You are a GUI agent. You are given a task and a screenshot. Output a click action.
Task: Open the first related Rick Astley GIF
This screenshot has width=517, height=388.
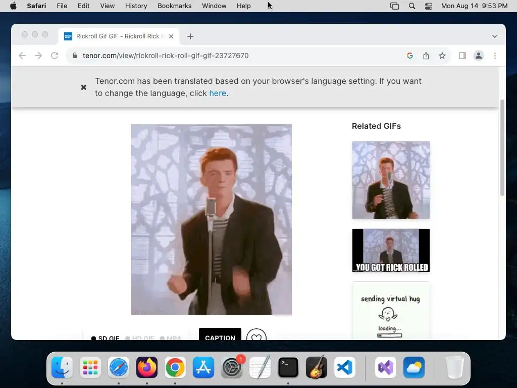(391, 180)
